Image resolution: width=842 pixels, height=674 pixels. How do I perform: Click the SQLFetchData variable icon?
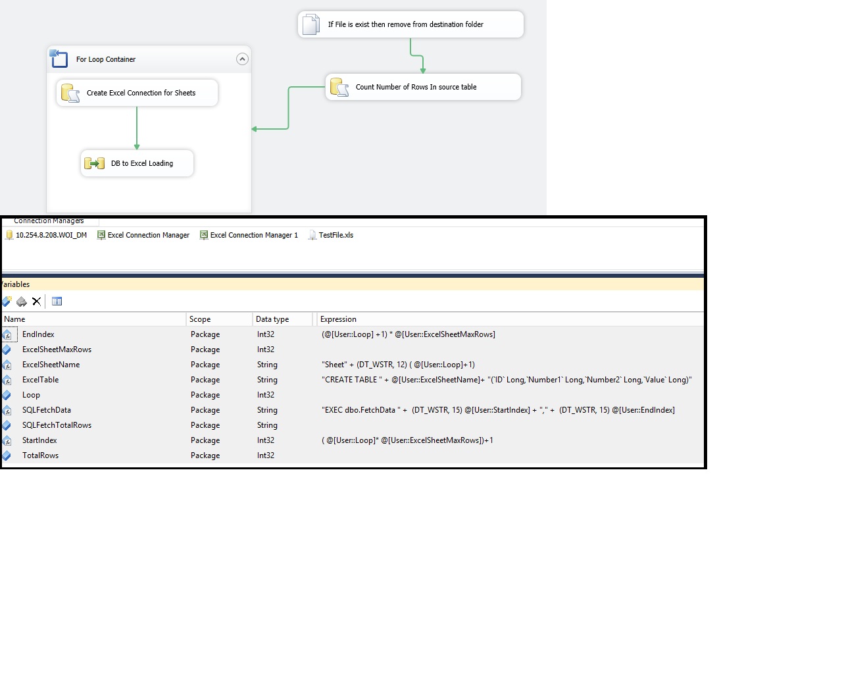pyautogui.click(x=7, y=410)
